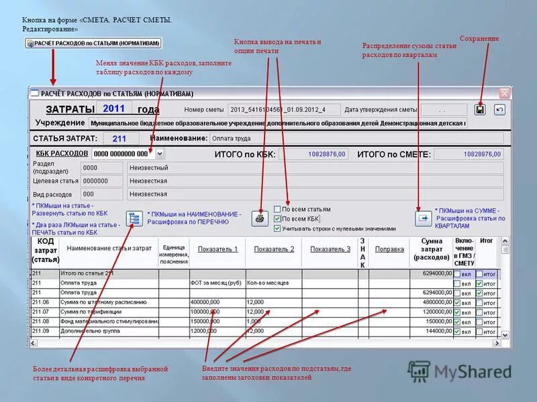Screen dimensions: 537x402
Task: Toggle вкл checkbox in row 211.08
Action: coord(457,322)
